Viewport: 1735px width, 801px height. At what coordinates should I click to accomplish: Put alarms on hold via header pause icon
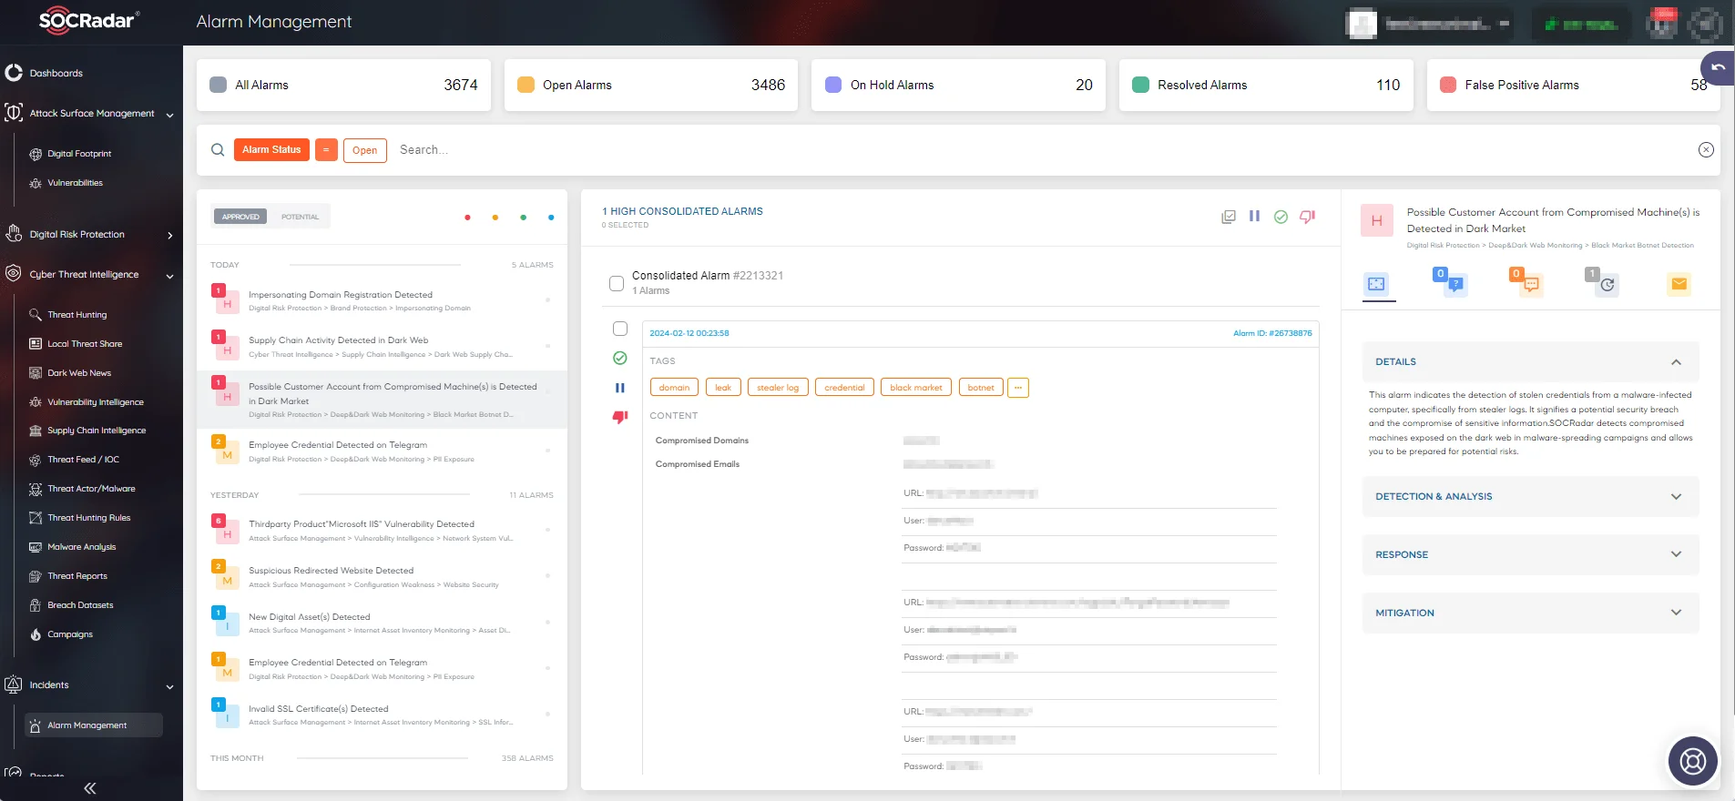click(x=1254, y=217)
